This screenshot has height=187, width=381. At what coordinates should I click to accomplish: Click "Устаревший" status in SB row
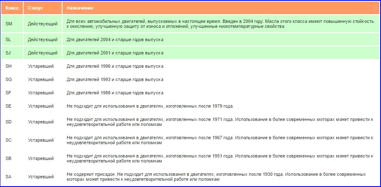(41, 158)
